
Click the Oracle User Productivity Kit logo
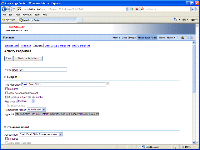coord(17,29)
